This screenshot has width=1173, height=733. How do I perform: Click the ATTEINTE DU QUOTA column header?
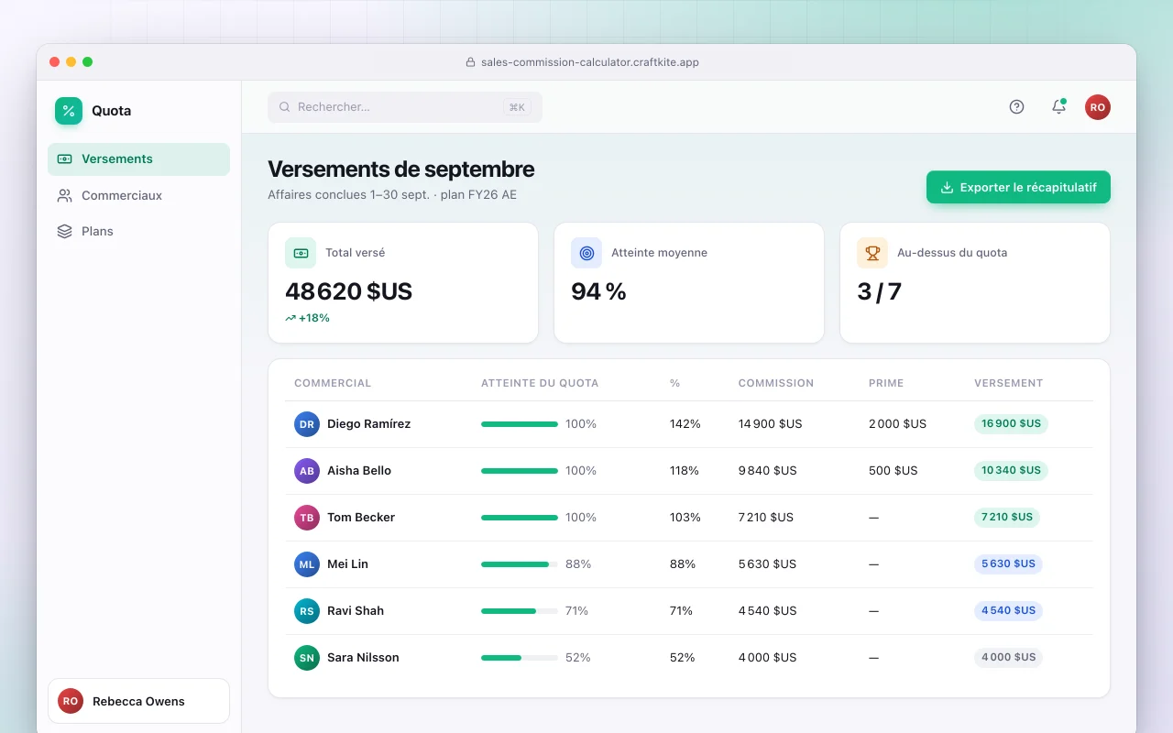tap(540, 383)
